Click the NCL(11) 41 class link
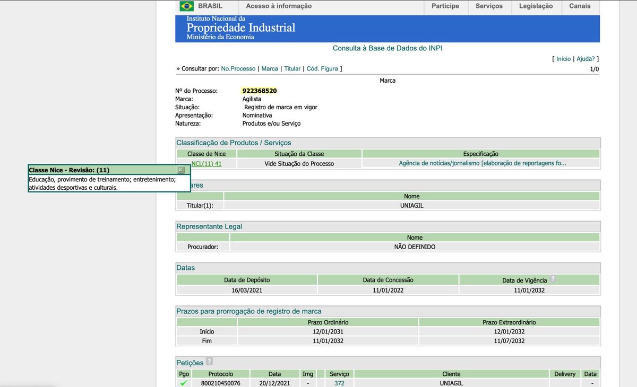 pyautogui.click(x=206, y=164)
